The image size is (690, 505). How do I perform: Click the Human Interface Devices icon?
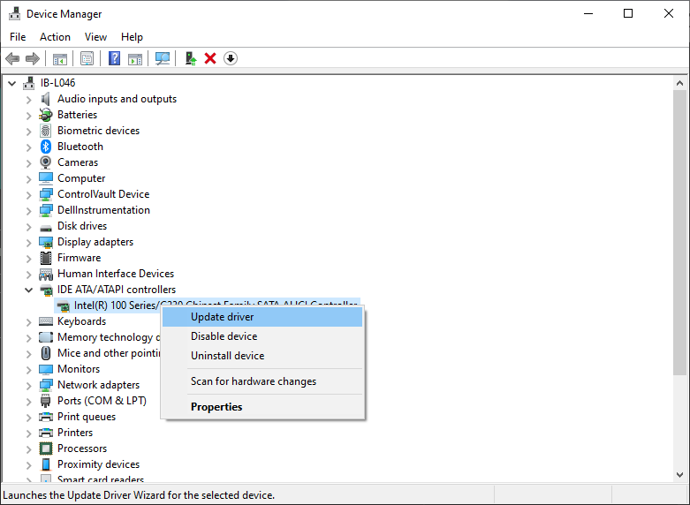[46, 274]
